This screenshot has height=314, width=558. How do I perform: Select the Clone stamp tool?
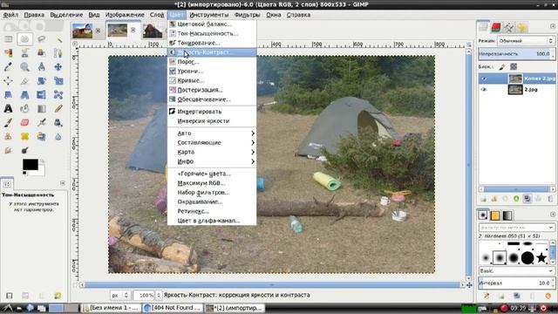point(8,136)
